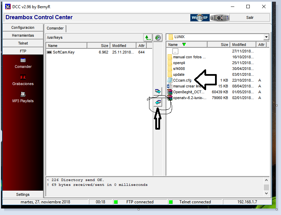Click the 22/10/2018 modified date of CCcam.cfg
281x215 pixels.
[x=243, y=80]
